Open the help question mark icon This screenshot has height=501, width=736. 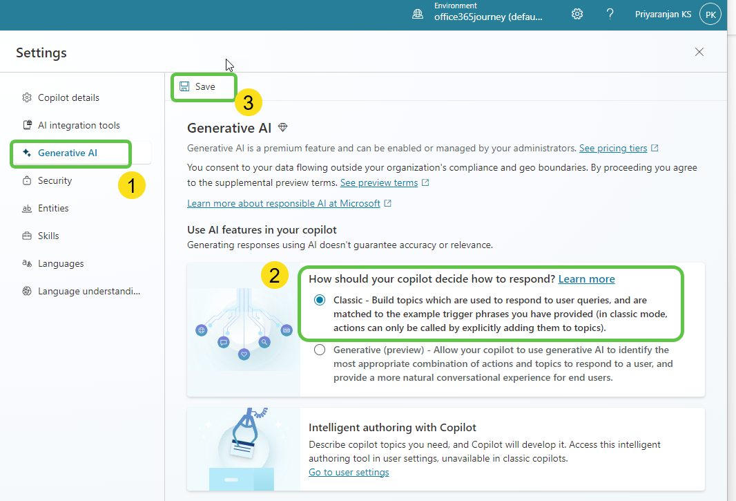point(610,13)
